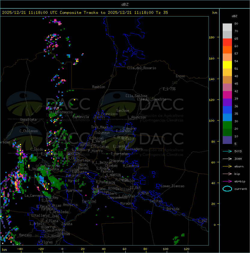Click the 'L_Dormida' map label

click(171, 209)
